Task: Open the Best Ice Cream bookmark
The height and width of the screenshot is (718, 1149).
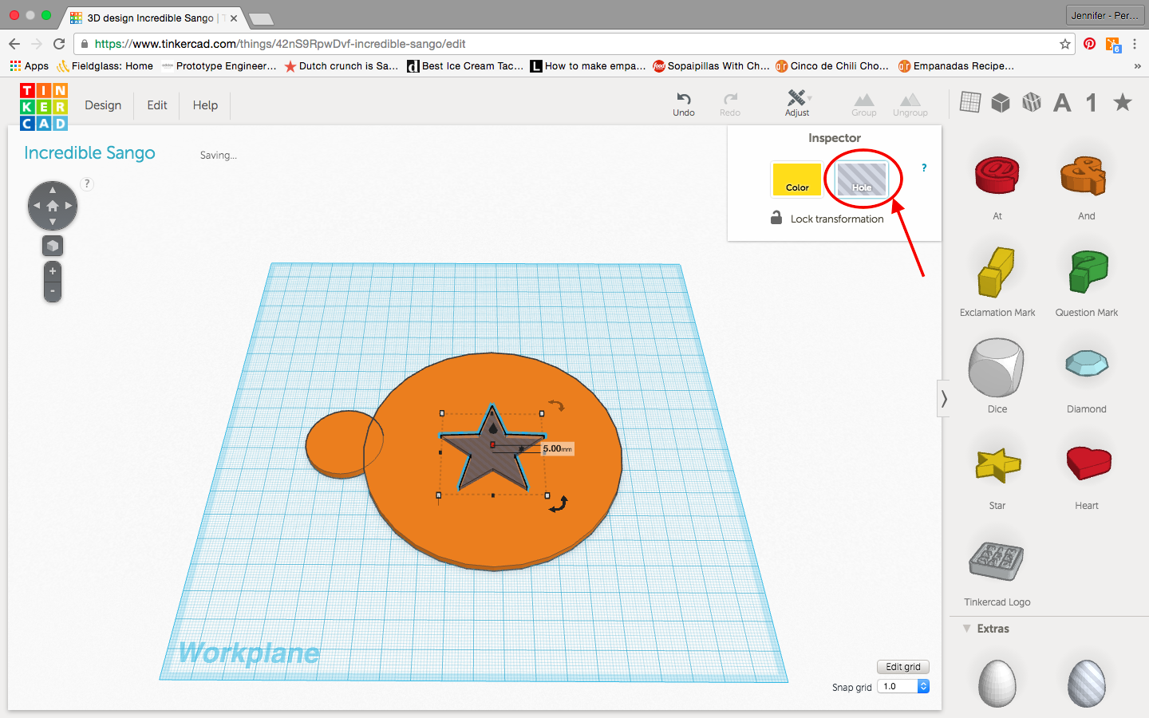Action: [465, 66]
